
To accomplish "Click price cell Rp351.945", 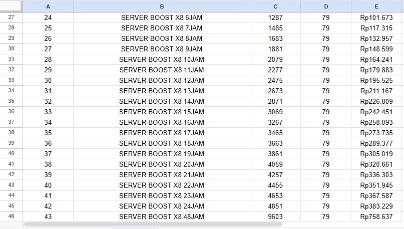I will [x=376, y=186].
